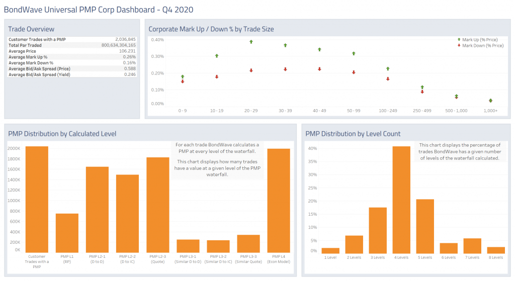This screenshot has height=281, width=515.
Task: Select the PMP L4 (Econ Model) bar
Action: click(x=279, y=201)
